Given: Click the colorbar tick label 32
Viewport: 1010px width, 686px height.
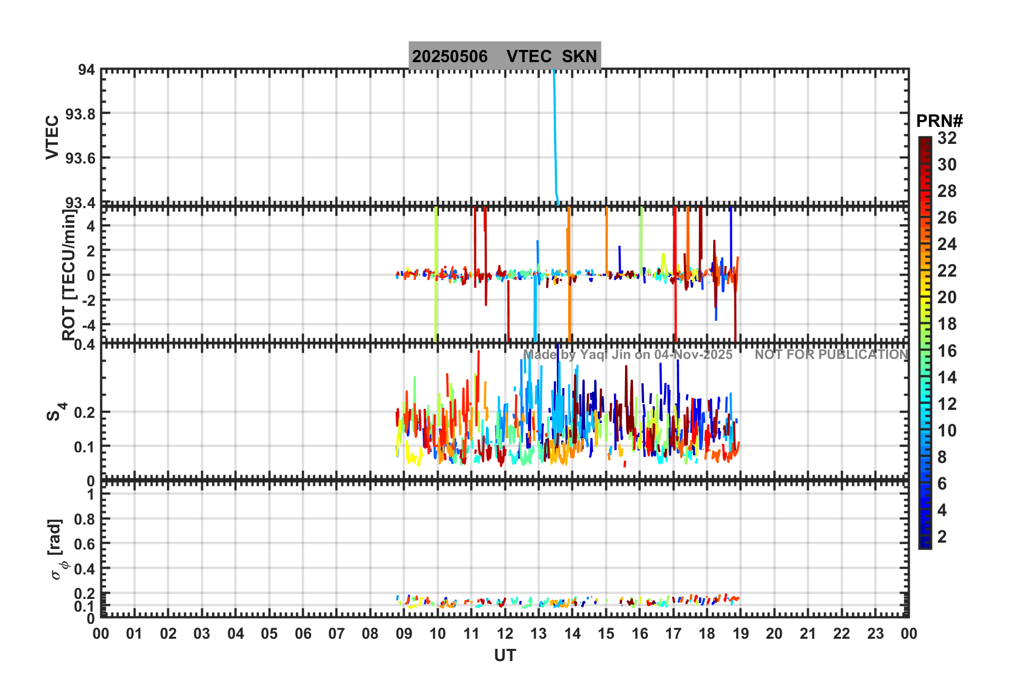Looking at the screenshot, I should point(947,138).
